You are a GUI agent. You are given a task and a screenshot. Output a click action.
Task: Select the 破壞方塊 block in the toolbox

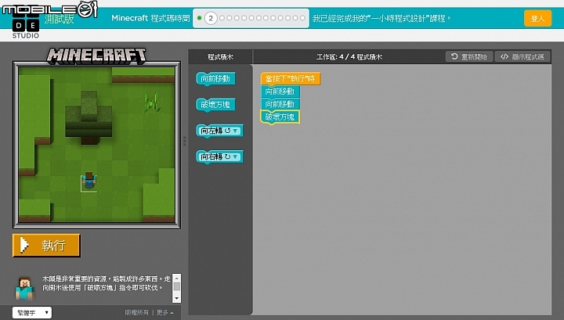click(216, 105)
